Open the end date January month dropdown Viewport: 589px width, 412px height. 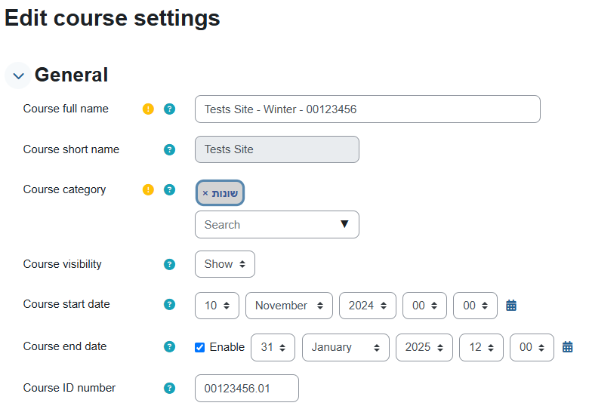[346, 347]
